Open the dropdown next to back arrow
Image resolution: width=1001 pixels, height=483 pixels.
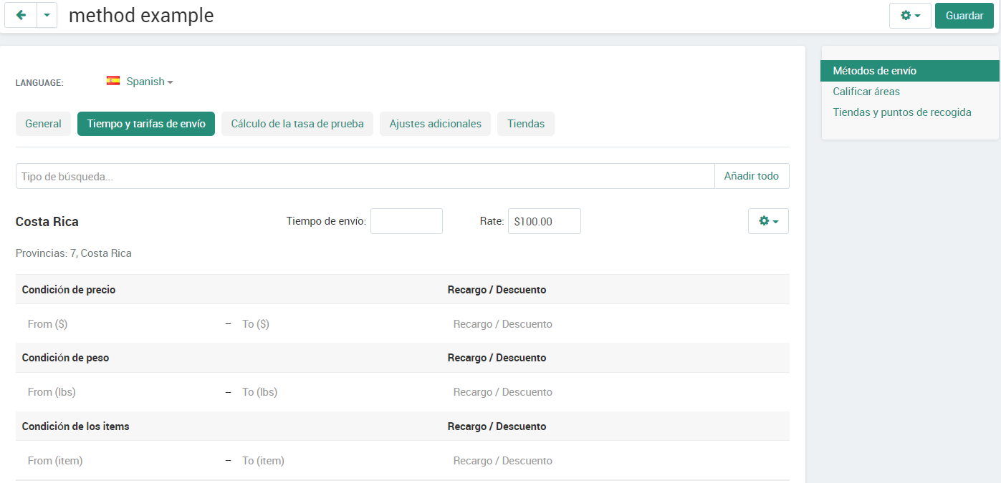[x=47, y=15]
